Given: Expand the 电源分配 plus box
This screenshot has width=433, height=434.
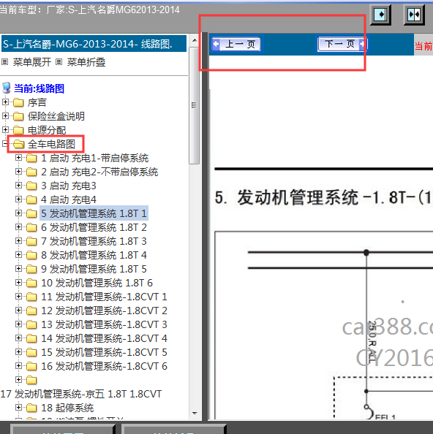Looking at the screenshot, I should coord(5,129).
